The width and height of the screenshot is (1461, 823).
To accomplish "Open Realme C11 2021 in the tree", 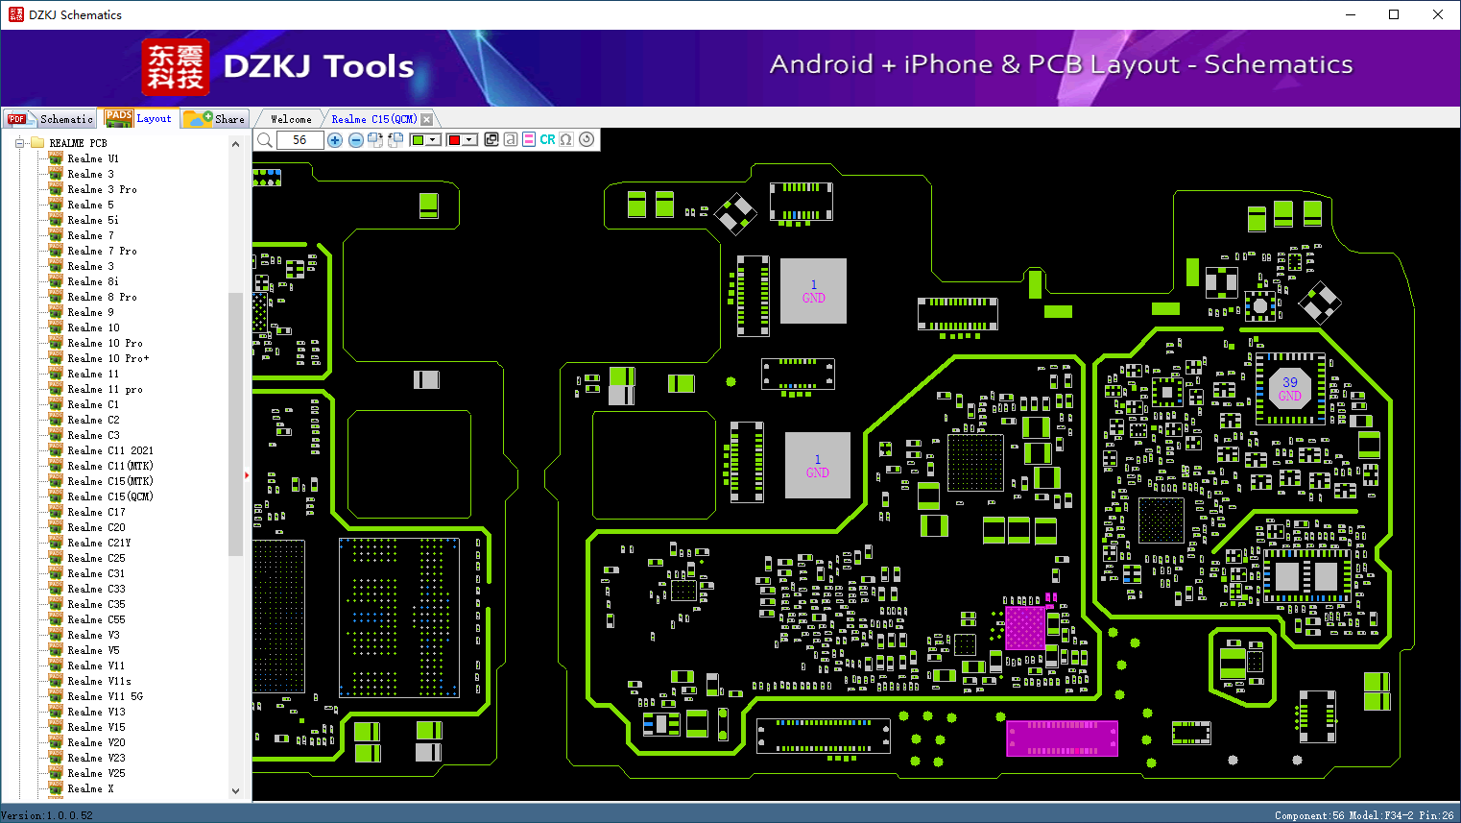I will [x=110, y=450].
